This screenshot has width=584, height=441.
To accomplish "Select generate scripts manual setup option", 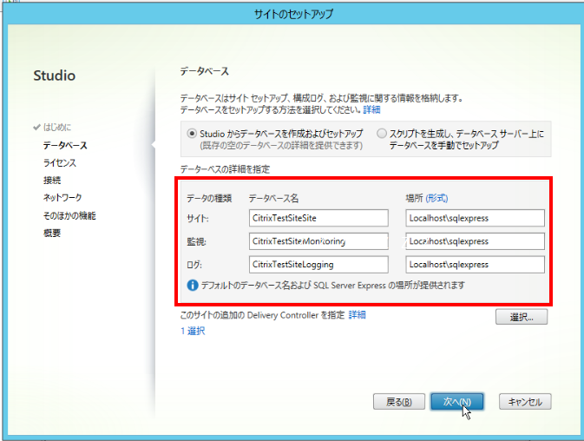I will pyautogui.click(x=382, y=134).
